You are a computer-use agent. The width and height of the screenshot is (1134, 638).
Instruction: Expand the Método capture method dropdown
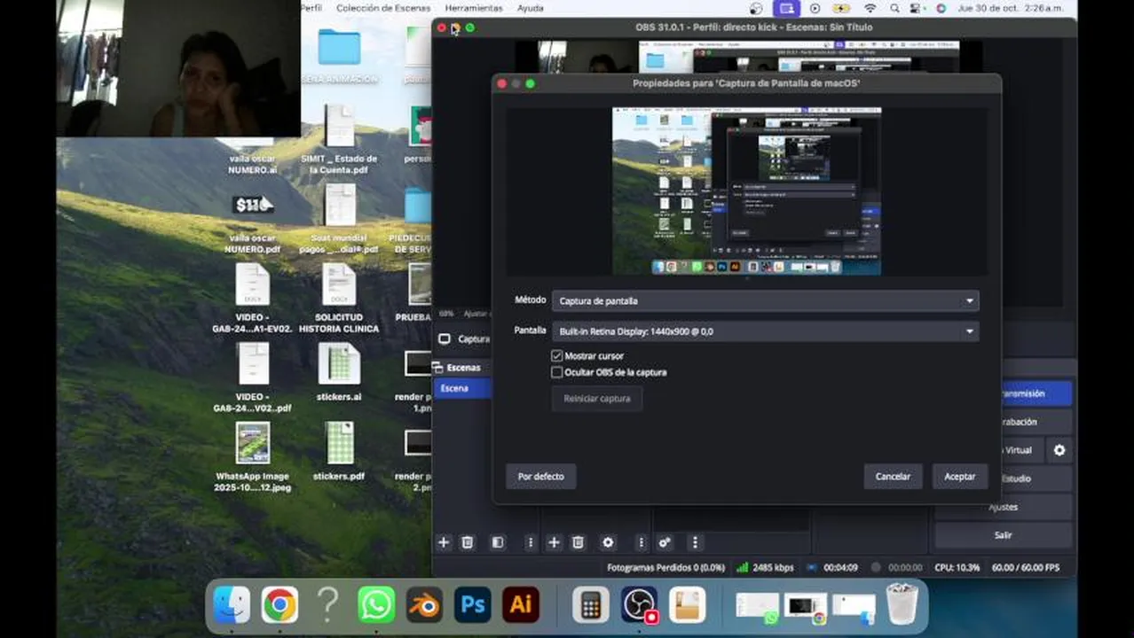pyautogui.click(x=766, y=301)
